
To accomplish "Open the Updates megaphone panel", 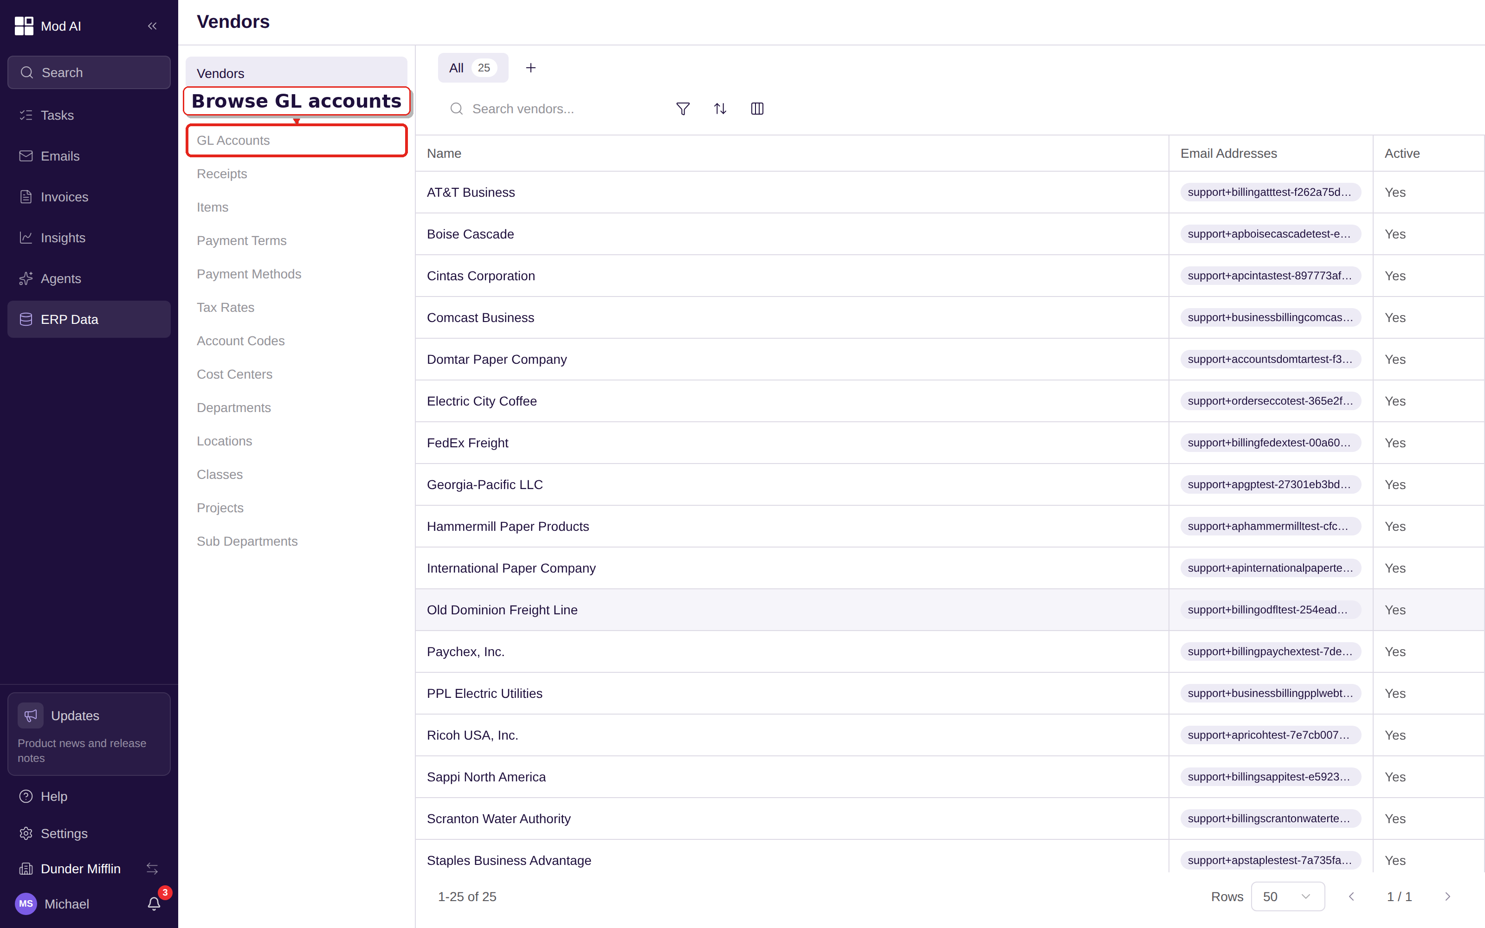I will pos(89,734).
